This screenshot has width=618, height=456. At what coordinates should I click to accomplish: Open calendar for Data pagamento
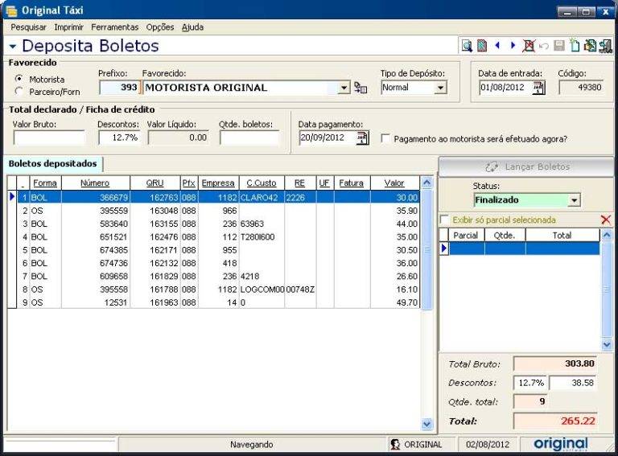click(362, 138)
